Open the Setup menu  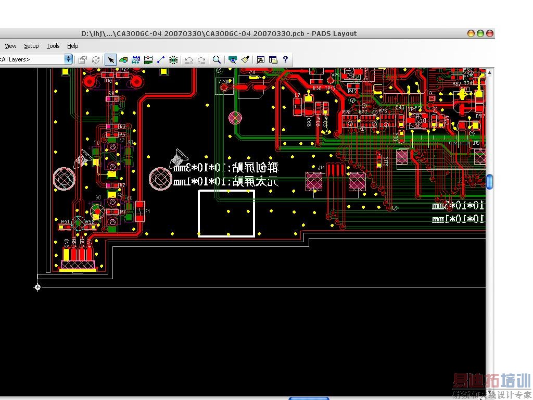coord(31,46)
